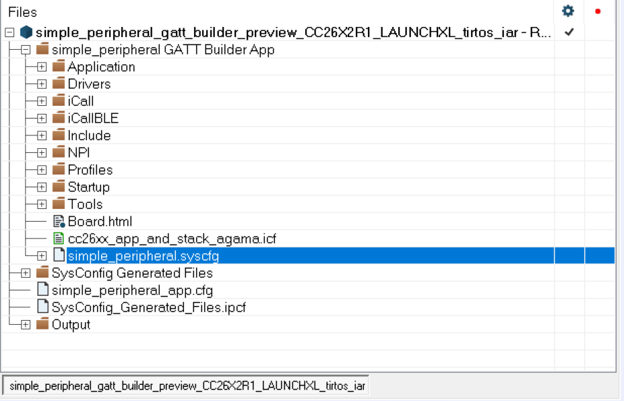Select the Board.html file icon
The width and height of the screenshot is (624, 401).
coord(58,221)
